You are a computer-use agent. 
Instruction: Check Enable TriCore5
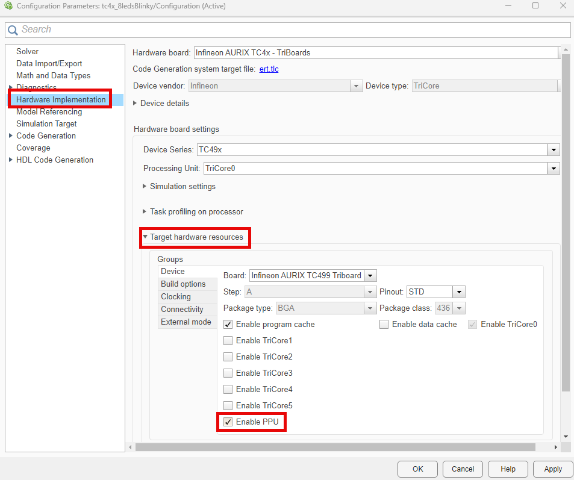coord(228,405)
